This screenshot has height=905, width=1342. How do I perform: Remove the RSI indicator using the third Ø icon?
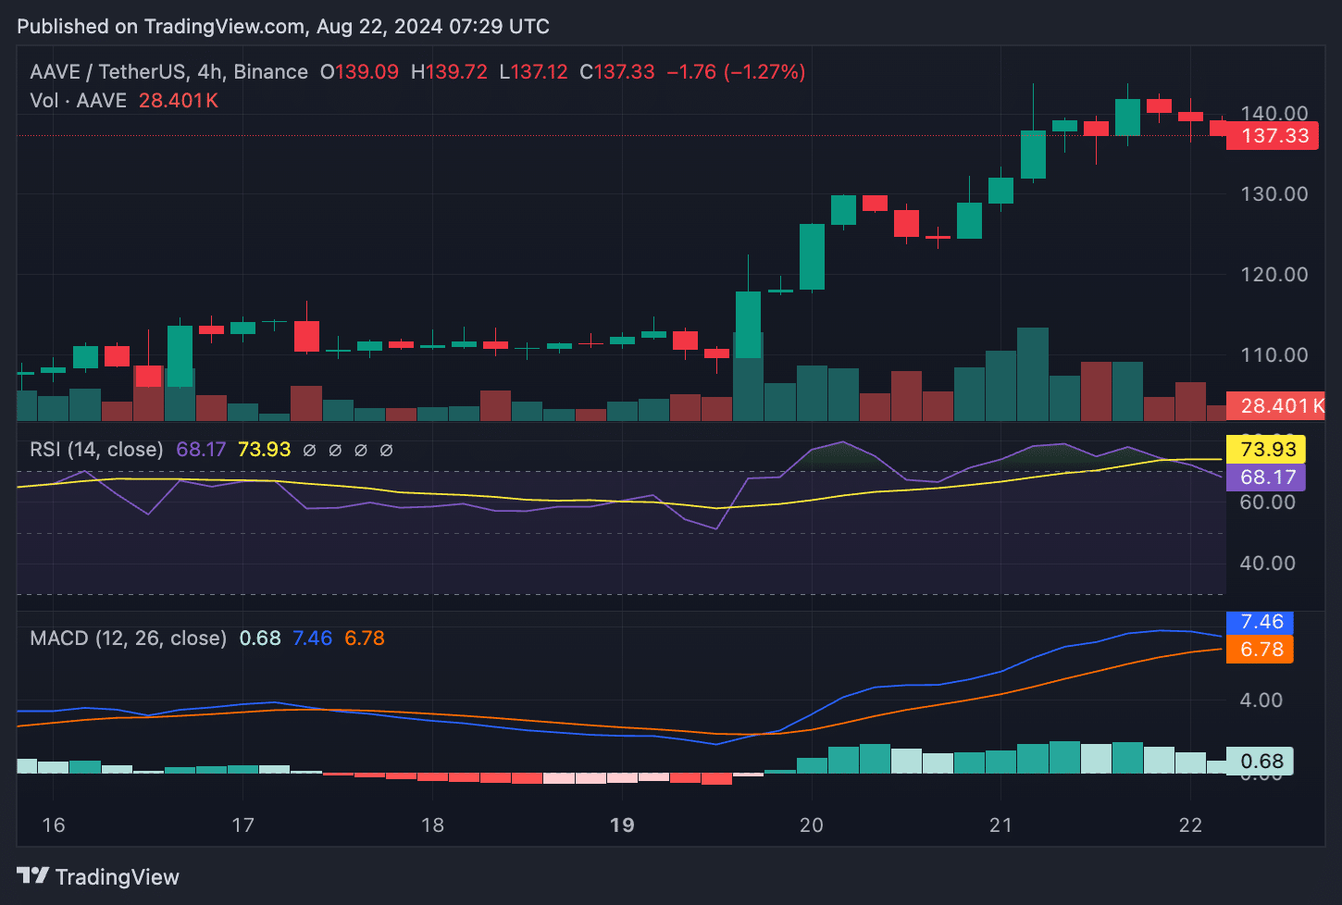[360, 450]
